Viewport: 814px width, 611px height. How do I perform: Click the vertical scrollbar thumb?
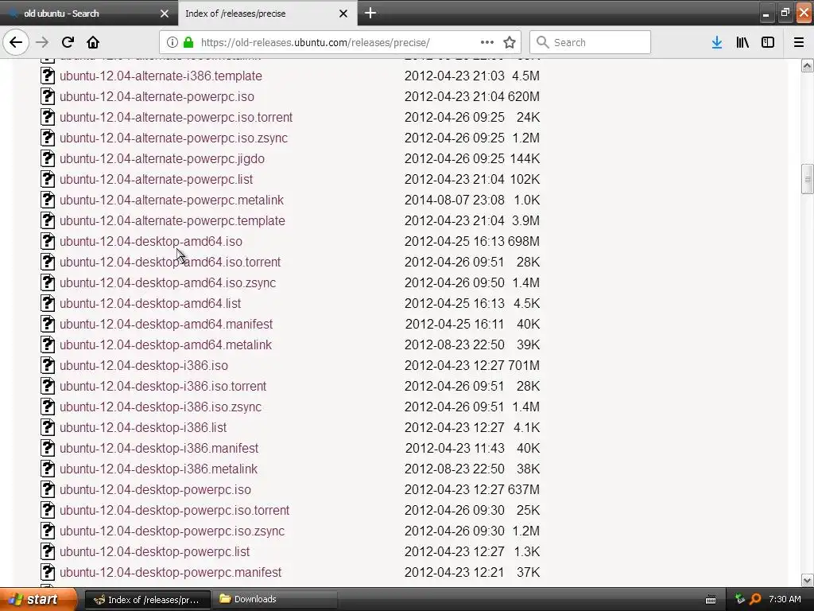807,179
